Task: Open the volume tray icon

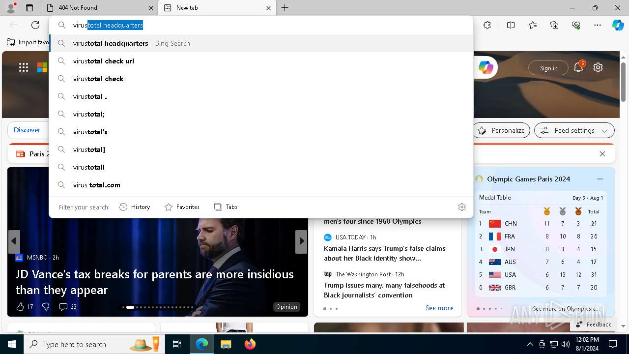Action: (565, 344)
